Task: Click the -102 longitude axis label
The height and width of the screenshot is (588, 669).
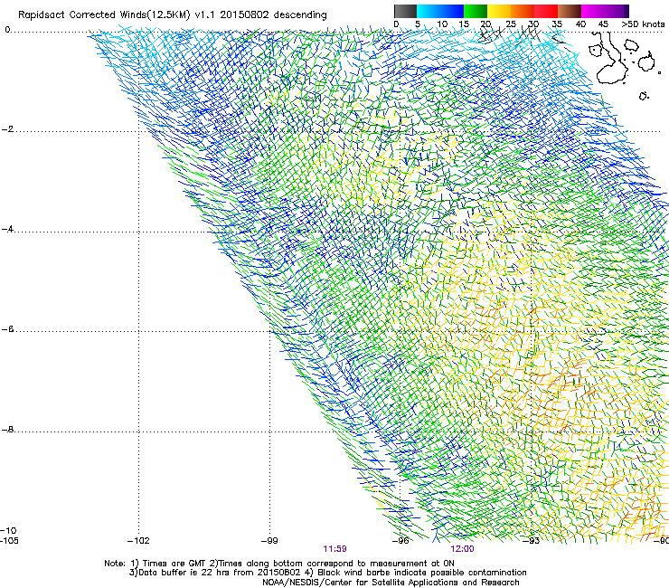Action: tap(138, 541)
